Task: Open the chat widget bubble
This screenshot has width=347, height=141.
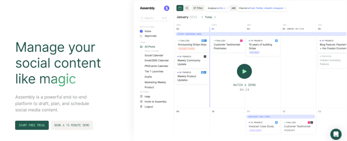Action: pos(336,134)
